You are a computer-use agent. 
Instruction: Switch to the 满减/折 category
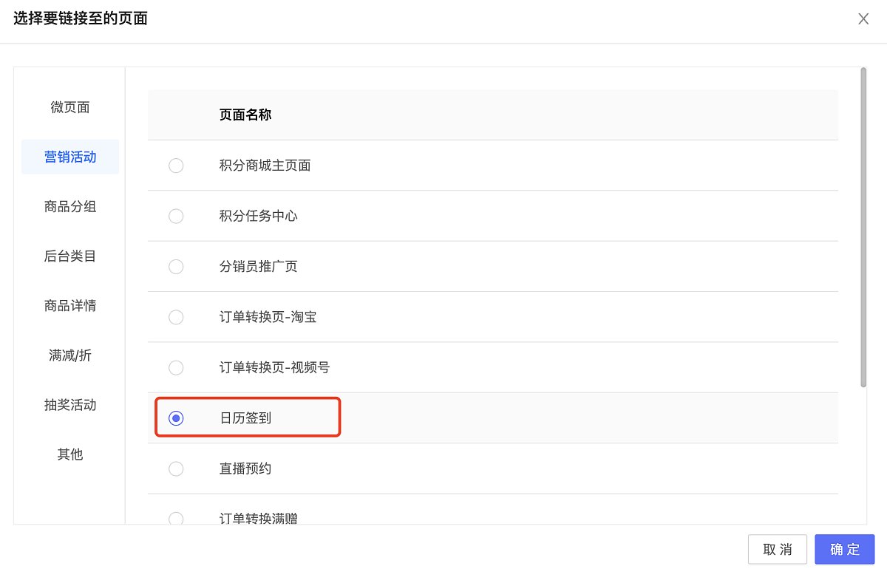[x=70, y=355]
